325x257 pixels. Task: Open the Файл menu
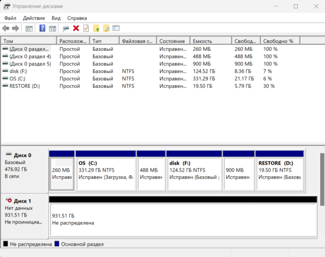point(10,18)
